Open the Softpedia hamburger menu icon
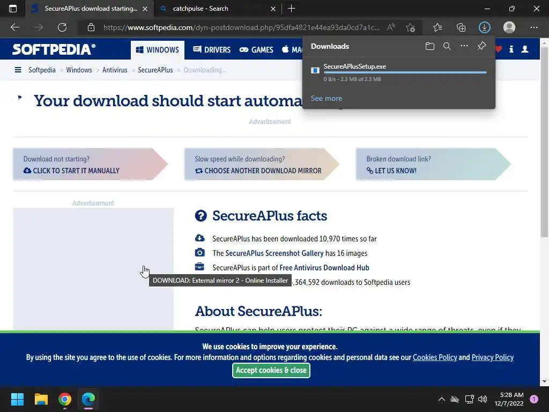Image resolution: width=549 pixels, height=412 pixels. [18, 70]
